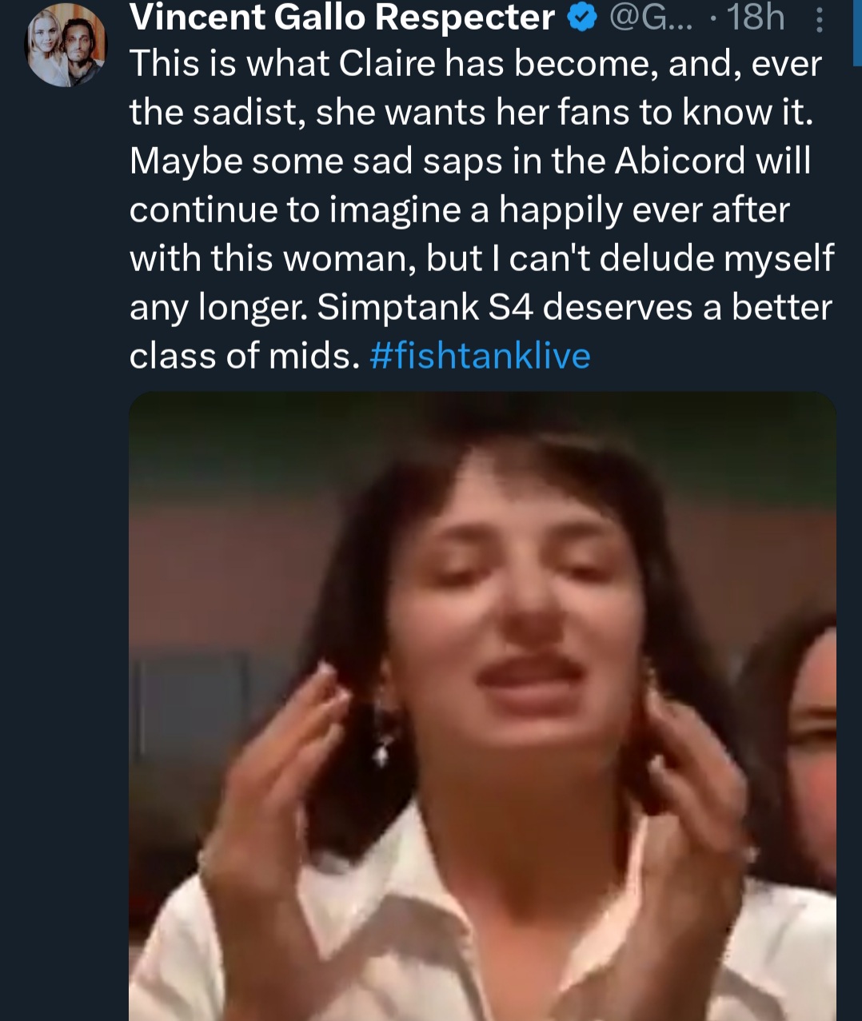Open the three-dot more options menu
This screenshot has height=1021, width=862.
coord(819,19)
